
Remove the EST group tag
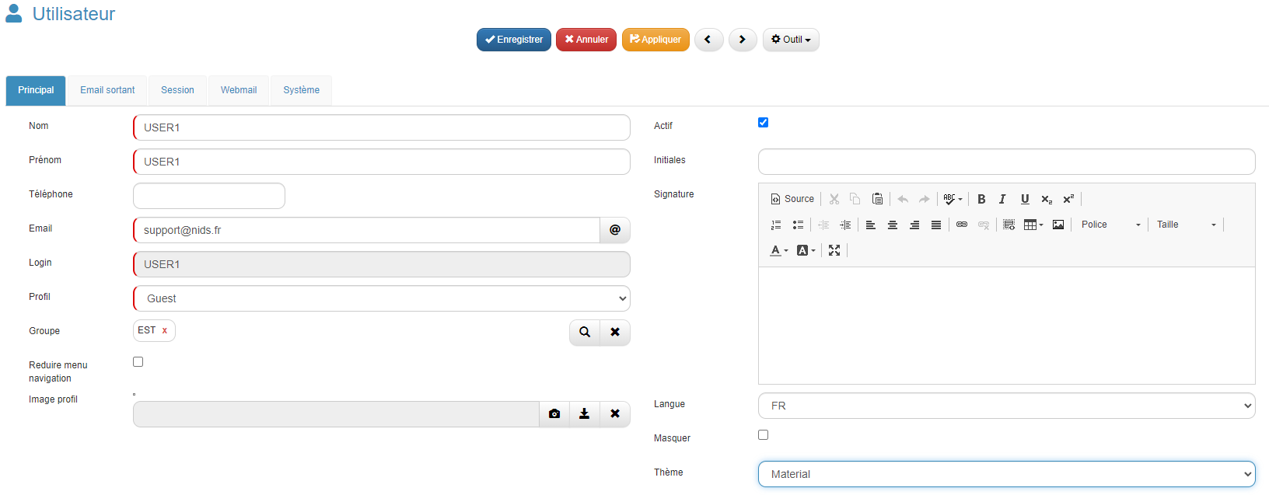pyautogui.click(x=165, y=330)
